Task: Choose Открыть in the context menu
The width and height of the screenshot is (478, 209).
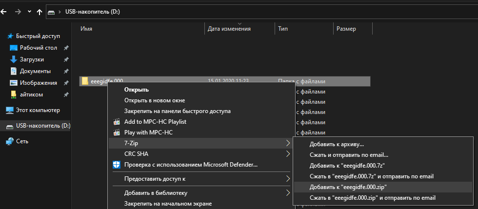Action: point(136,90)
